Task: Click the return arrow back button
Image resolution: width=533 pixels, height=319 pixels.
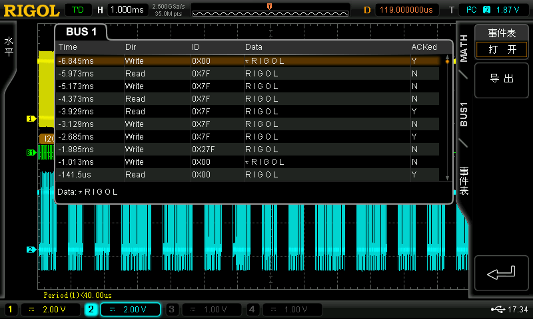Action: click(502, 273)
